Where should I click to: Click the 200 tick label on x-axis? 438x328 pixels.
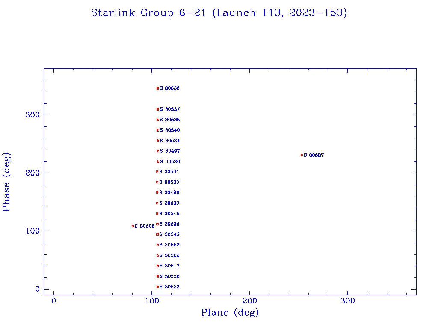pos(249,301)
